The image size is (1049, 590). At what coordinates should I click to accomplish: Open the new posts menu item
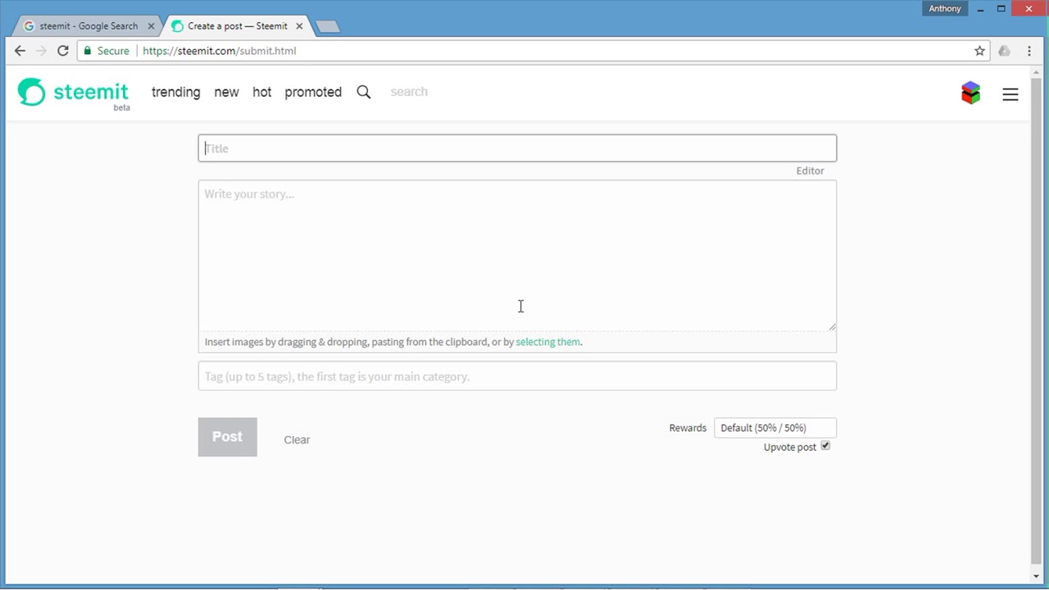point(226,92)
